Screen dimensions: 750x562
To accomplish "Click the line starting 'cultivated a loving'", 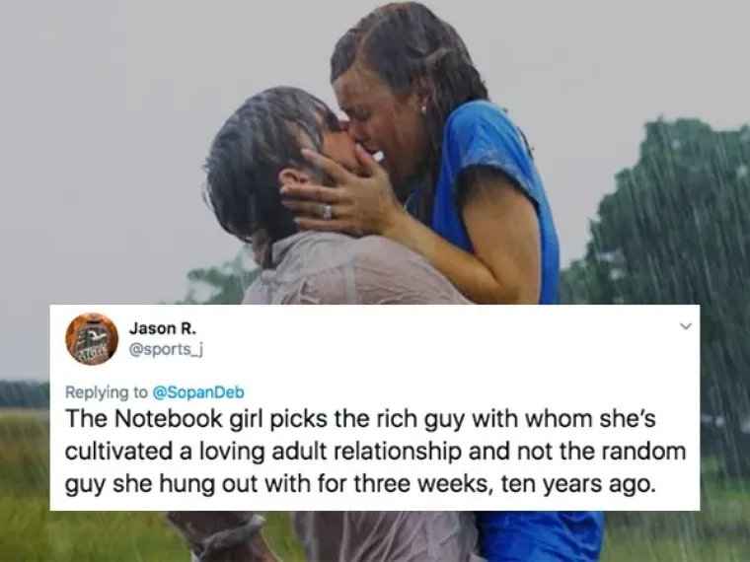I will click(375, 452).
